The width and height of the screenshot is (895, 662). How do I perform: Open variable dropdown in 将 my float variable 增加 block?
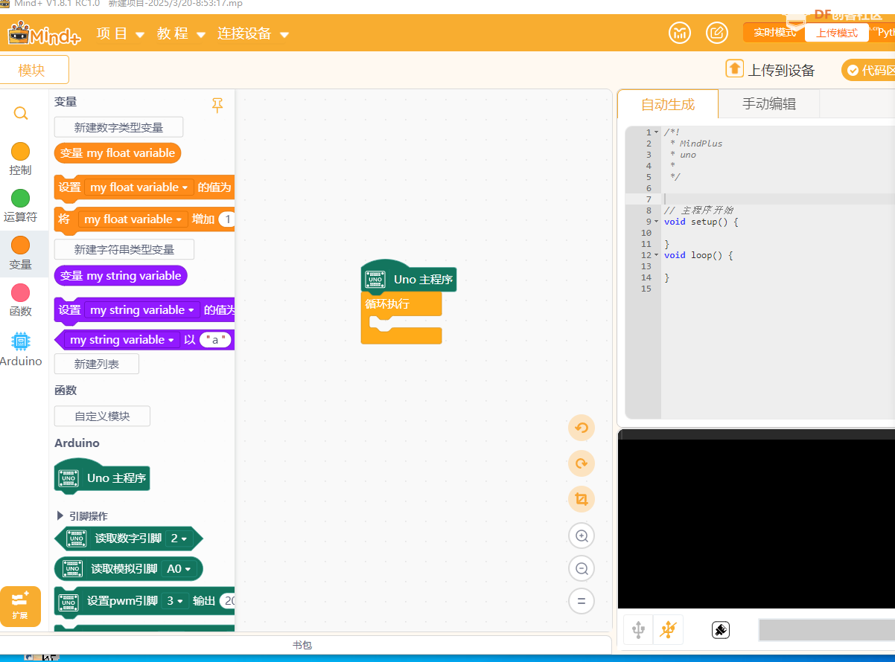point(133,219)
